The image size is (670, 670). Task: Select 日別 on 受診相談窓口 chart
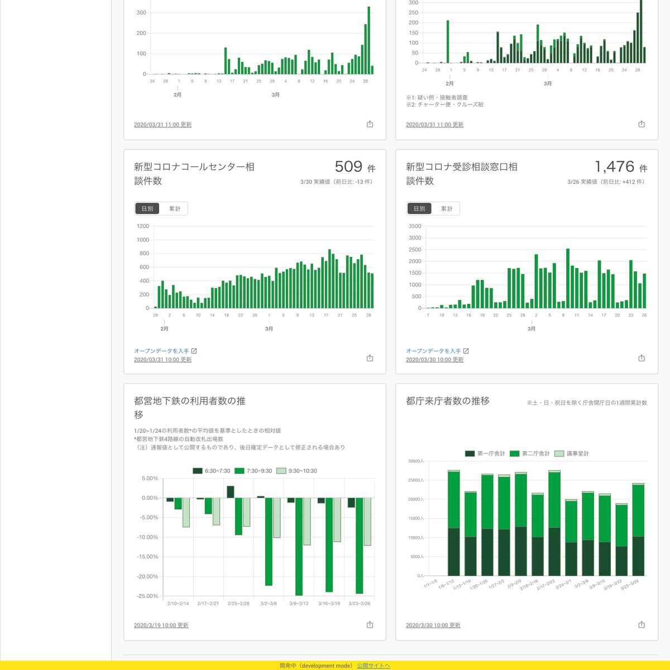pos(419,209)
